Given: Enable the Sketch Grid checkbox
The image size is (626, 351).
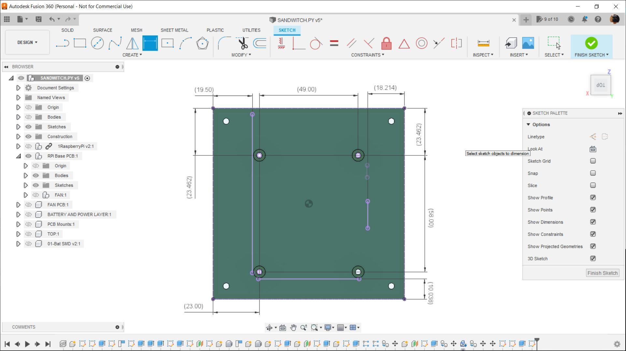Looking at the screenshot, I should click(x=593, y=161).
